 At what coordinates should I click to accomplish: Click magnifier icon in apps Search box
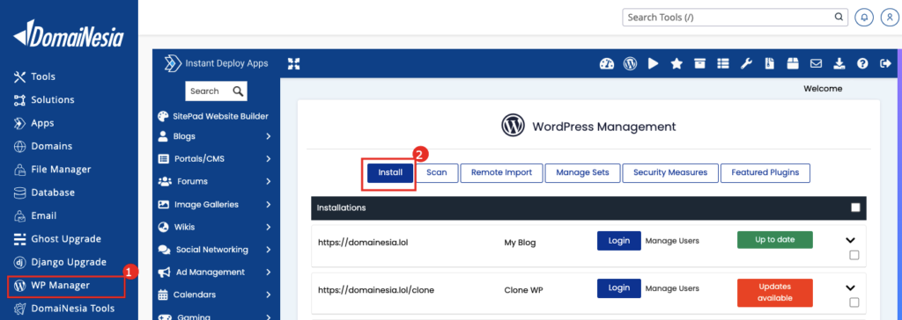pos(238,91)
